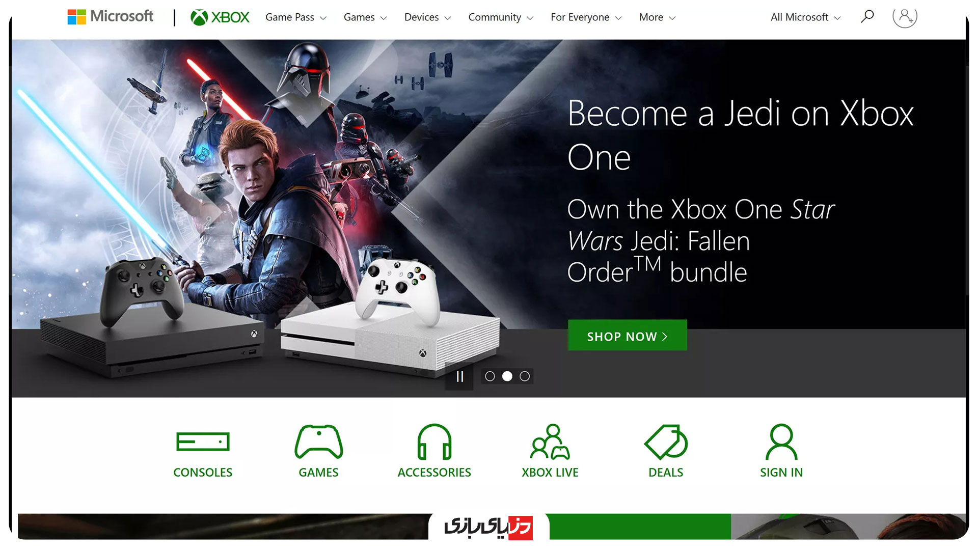This screenshot has height=550, width=978.
Task: Select the third carousel slide dot
Action: coord(525,376)
